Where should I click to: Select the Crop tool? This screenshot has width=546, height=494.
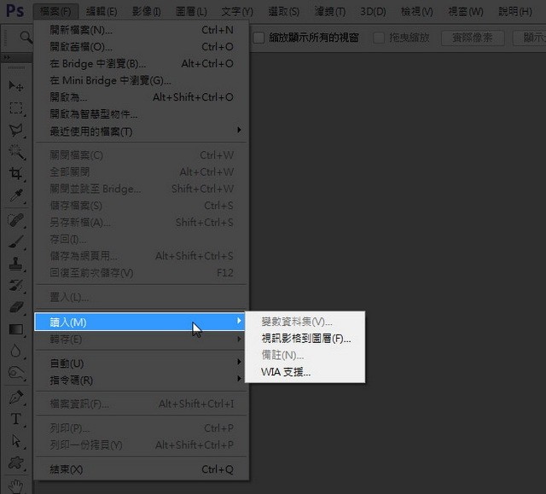(16, 173)
